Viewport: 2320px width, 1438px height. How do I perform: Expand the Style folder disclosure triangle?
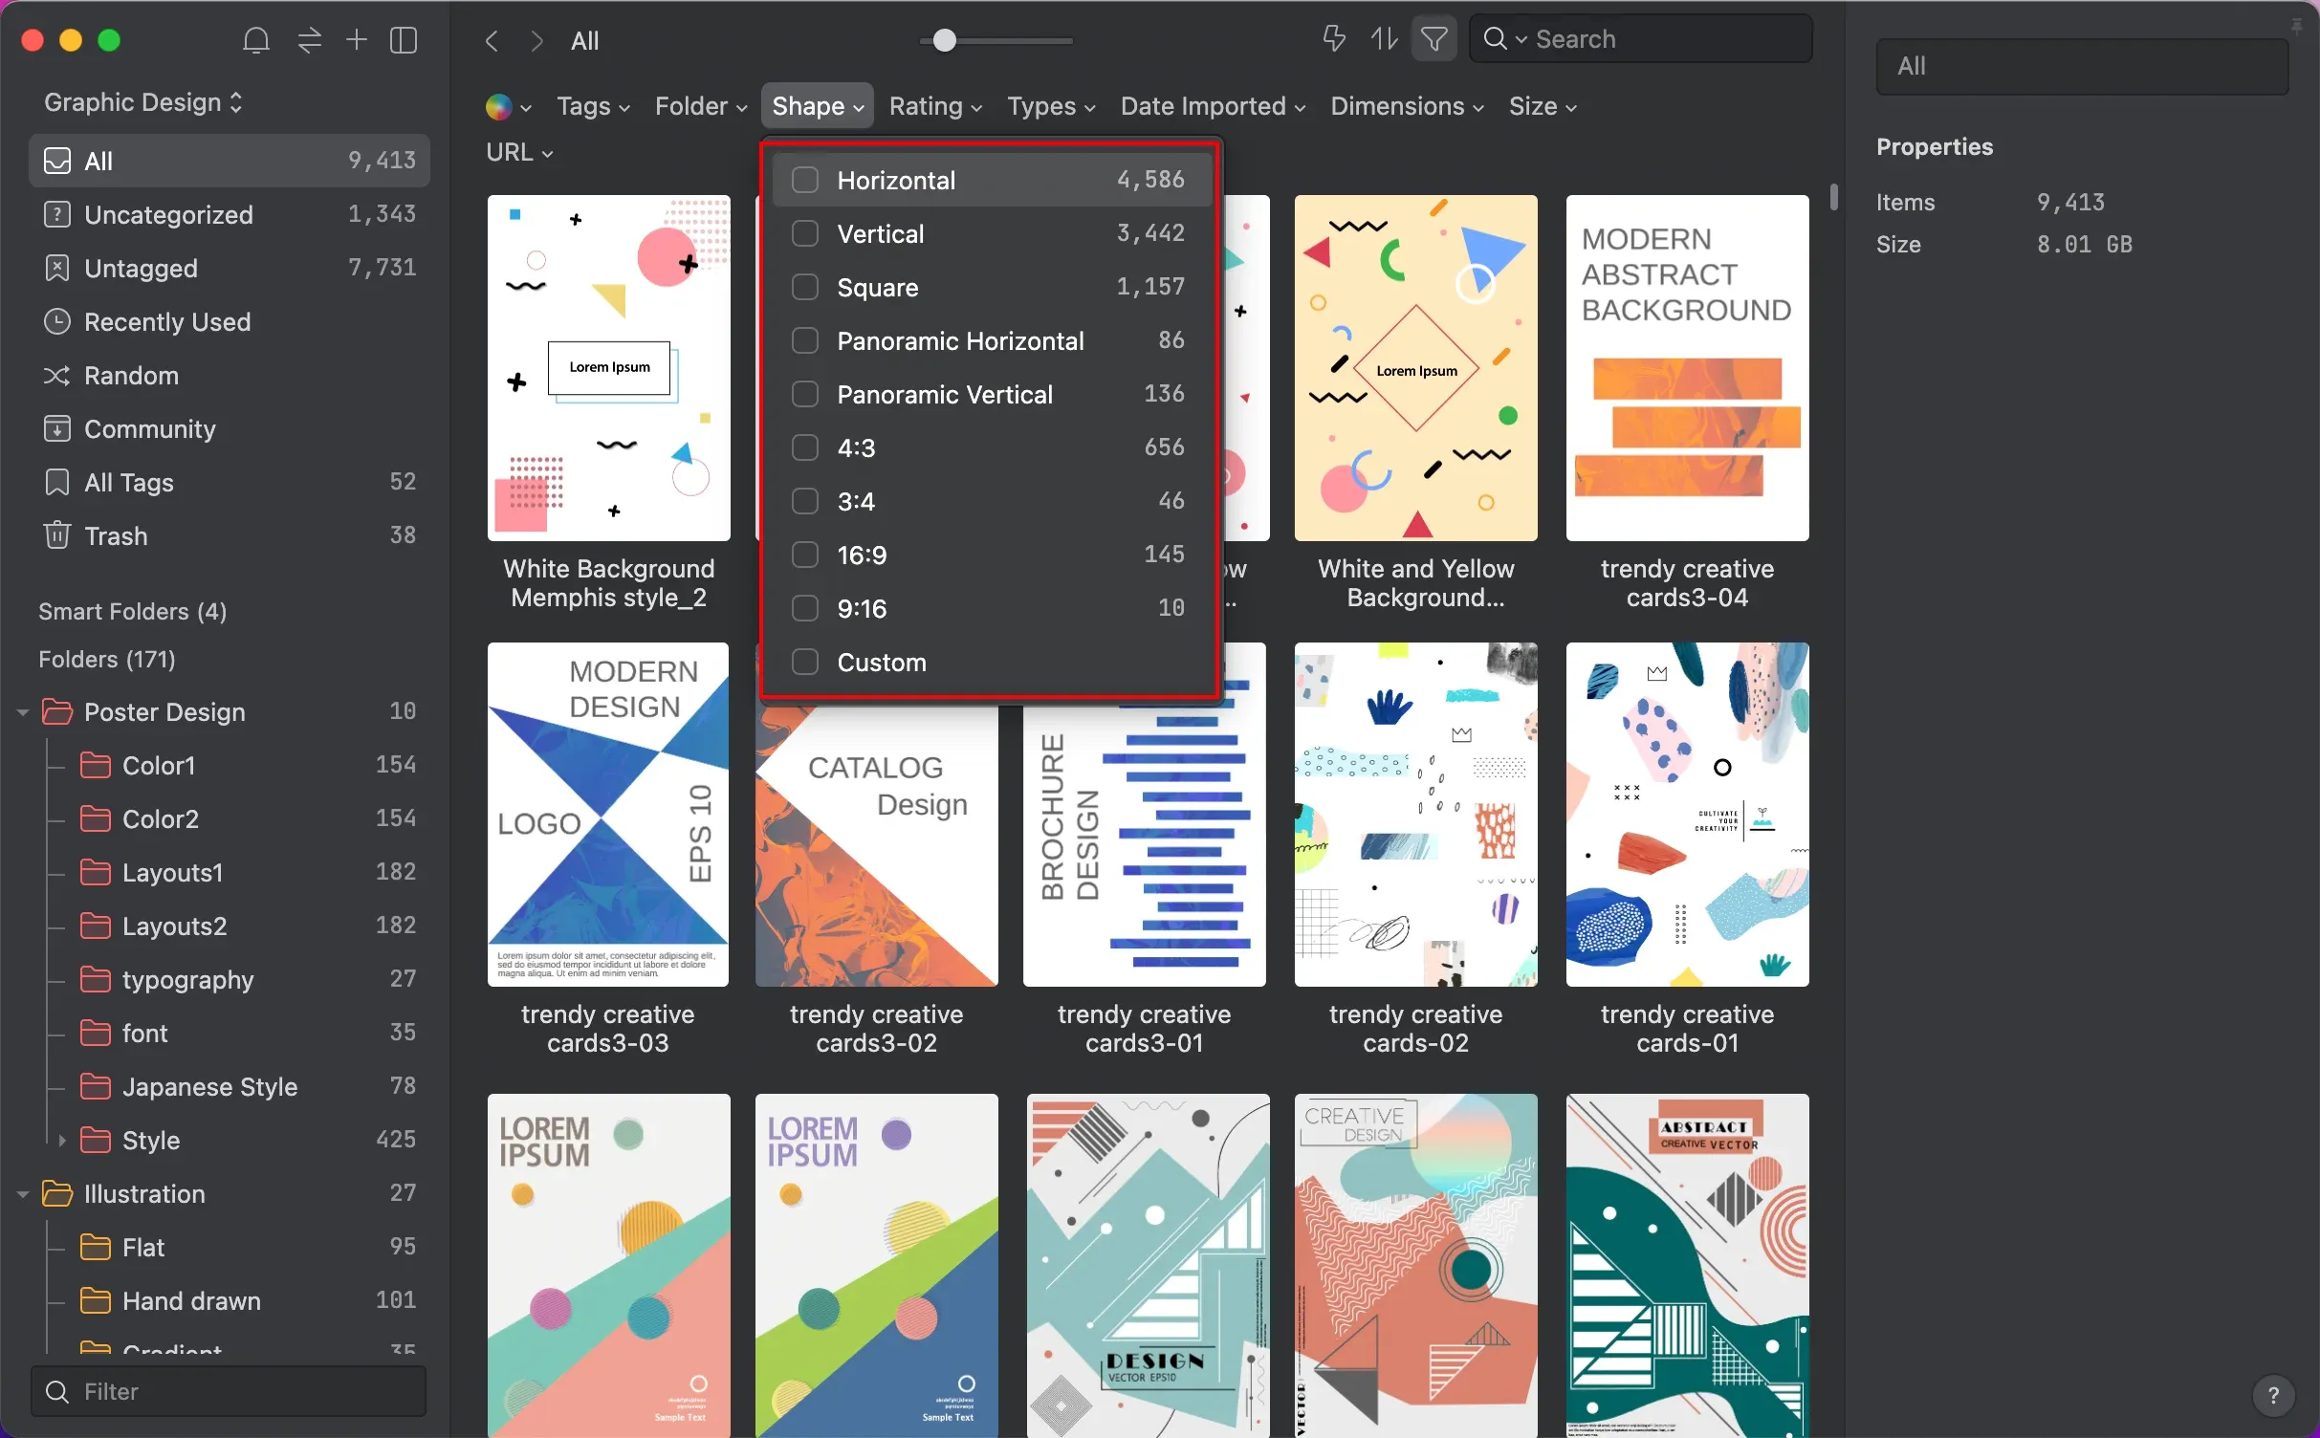point(62,1140)
